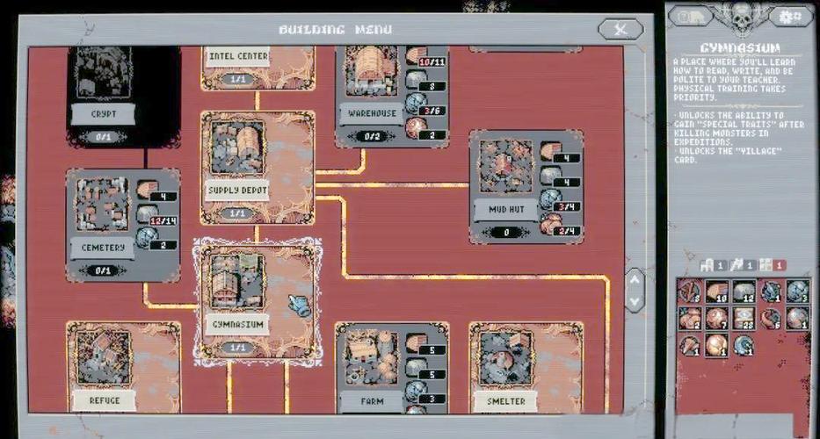Image resolution: width=820 pixels, height=439 pixels.
Task: Click the red-highlighted counter above inventory
Action: (x=773, y=265)
